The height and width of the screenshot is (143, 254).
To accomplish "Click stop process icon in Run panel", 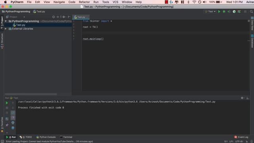I will (7, 108).
